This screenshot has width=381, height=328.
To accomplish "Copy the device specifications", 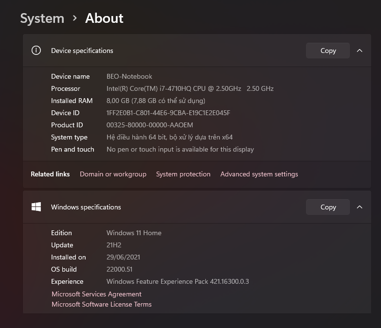I will point(328,51).
